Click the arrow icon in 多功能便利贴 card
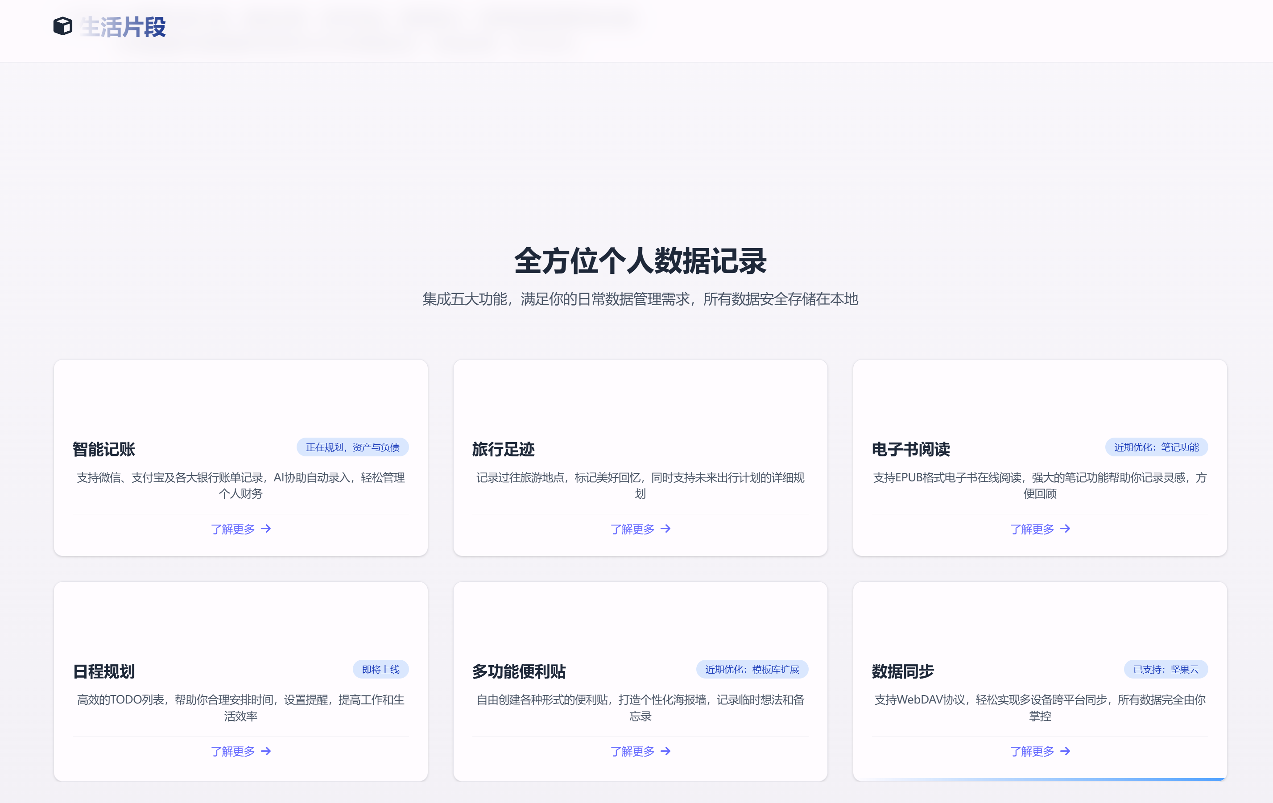The width and height of the screenshot is (1273, 803). 665,751
